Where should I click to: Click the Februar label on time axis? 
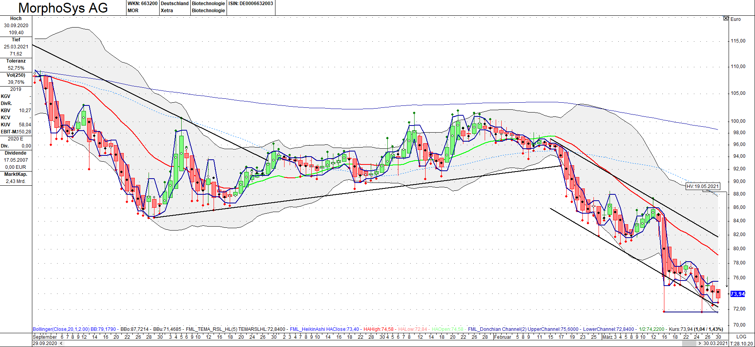502,337
